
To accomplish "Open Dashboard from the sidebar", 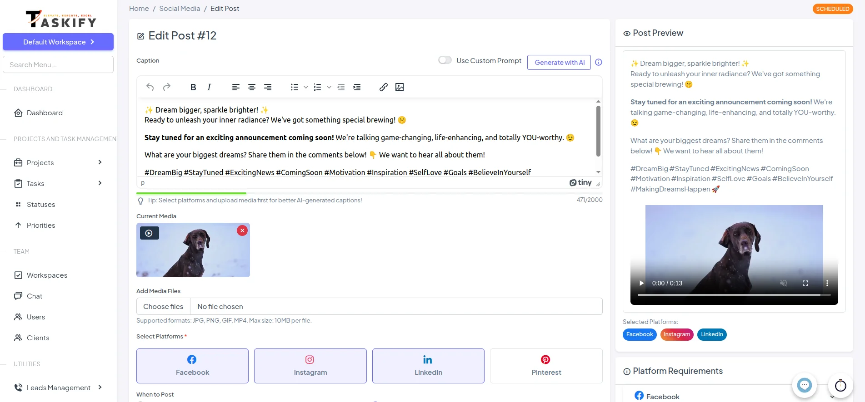I will pos(45,113).
